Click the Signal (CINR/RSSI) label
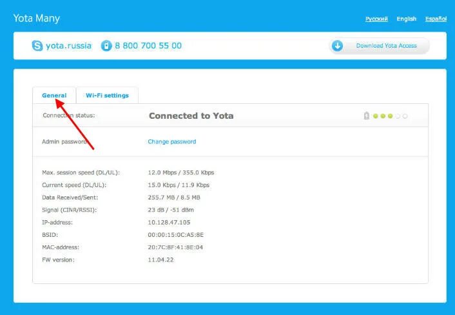Viewport: 455px width, 315px height. pos(69,210)
